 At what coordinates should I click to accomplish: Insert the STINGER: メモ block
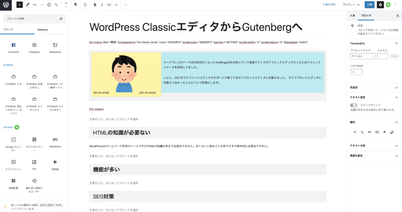click(13, 80)
